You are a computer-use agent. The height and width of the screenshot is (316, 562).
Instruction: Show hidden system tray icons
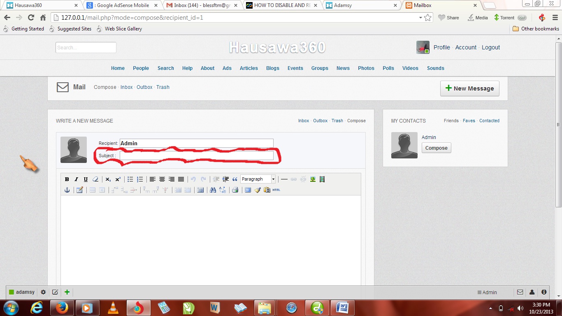tap(490, 308)
